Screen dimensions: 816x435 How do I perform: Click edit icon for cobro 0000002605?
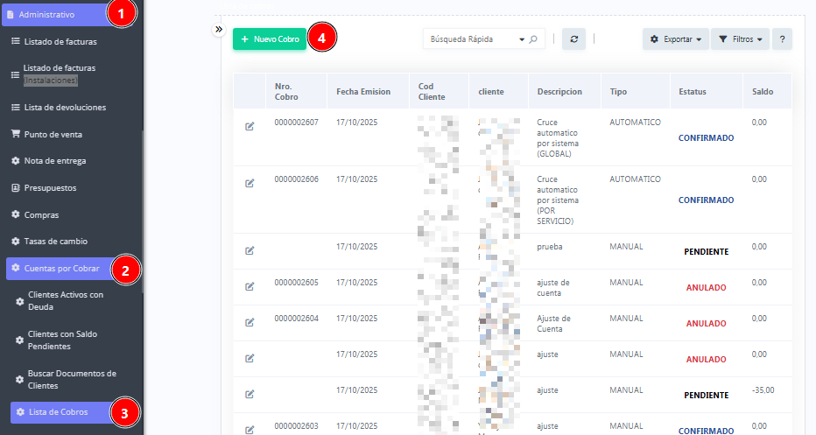click(x=250, y=286)
